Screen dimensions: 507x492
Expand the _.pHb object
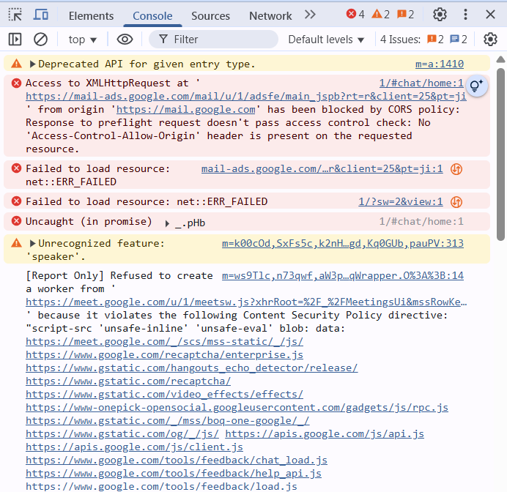point(167,223)
